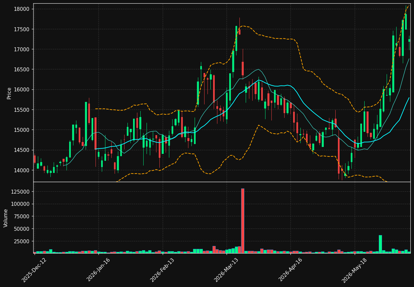
Task: Click the tall green volume bar in late May
Action: tap(380, 244)
